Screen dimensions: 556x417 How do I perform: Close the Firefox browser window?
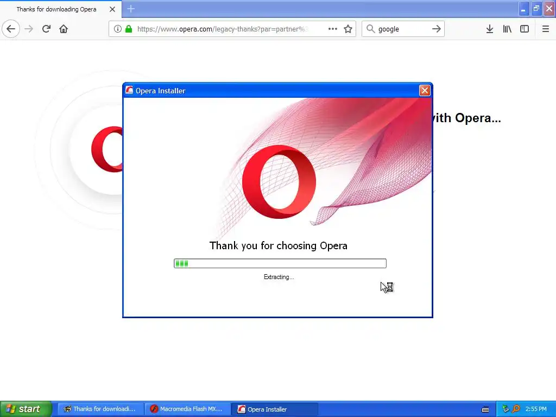click(549, 9)
